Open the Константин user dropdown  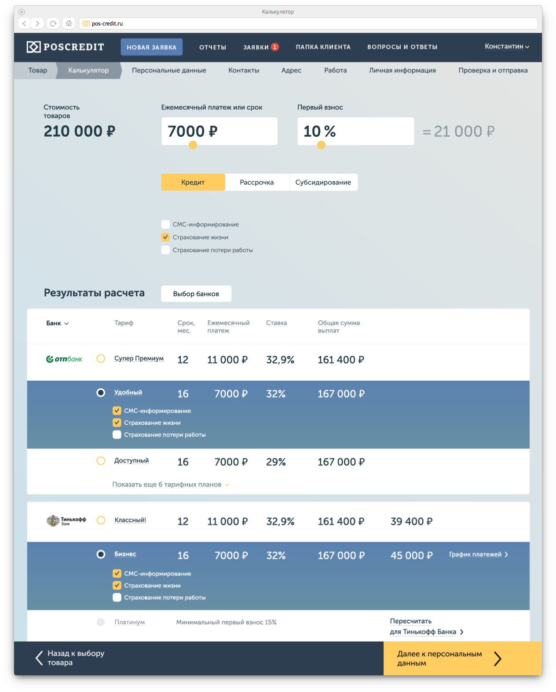[x=507, y=47]
